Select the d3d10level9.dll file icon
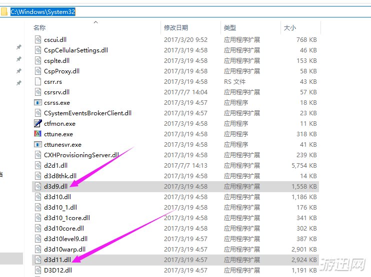 pos(38,239)
